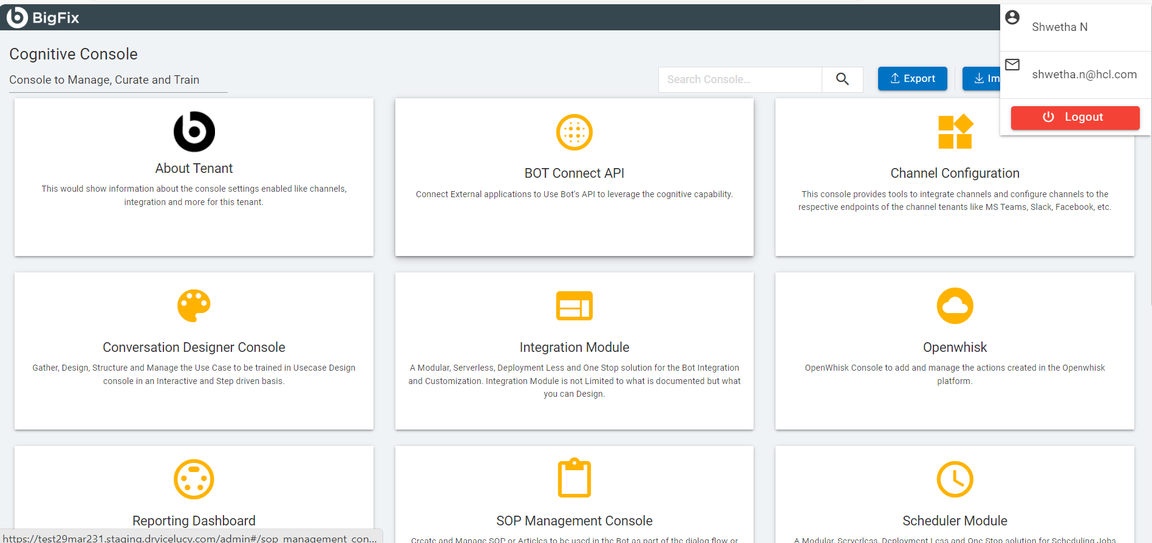Open the Integration Module title
This screenshot has width=1152, height=543.
(x=574, y=347)
